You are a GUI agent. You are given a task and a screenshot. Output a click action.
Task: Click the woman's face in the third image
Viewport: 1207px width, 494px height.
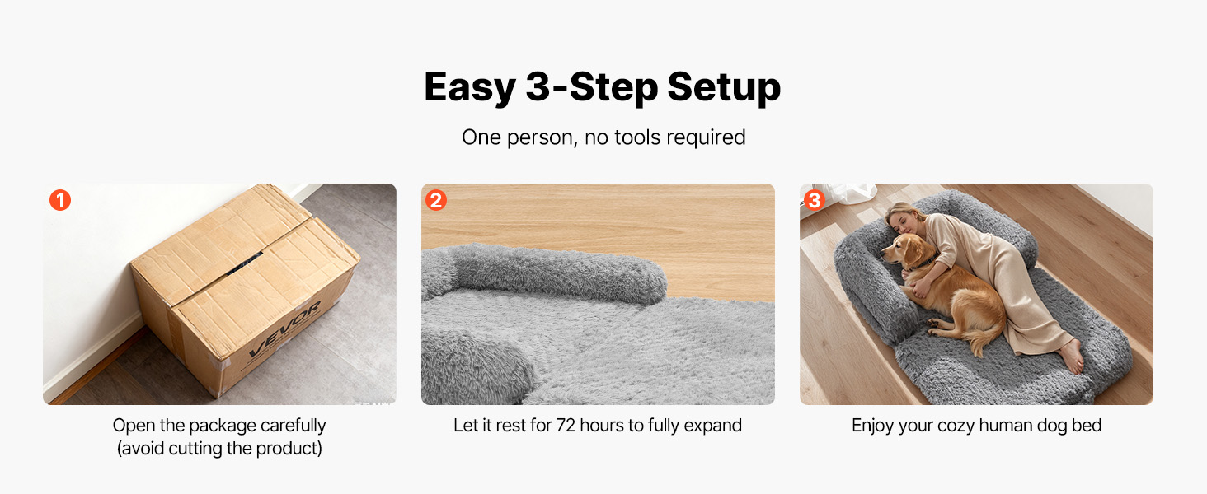(x=902, y=222)
